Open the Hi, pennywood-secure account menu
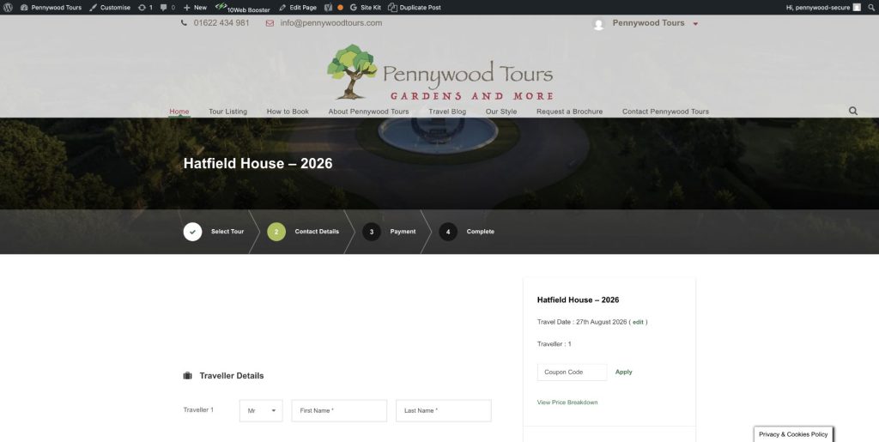Viewport: 879px width, 442px height. 823,7
